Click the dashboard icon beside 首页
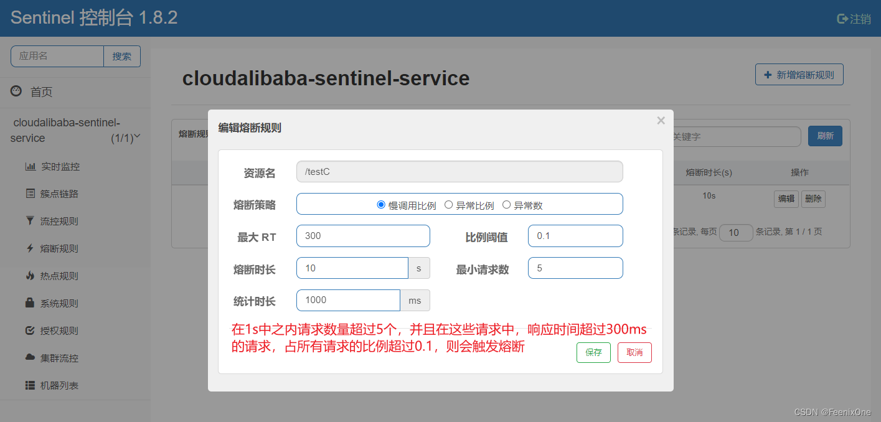The height and width of the screenshot is (422, 881). [x=17, y=91]
